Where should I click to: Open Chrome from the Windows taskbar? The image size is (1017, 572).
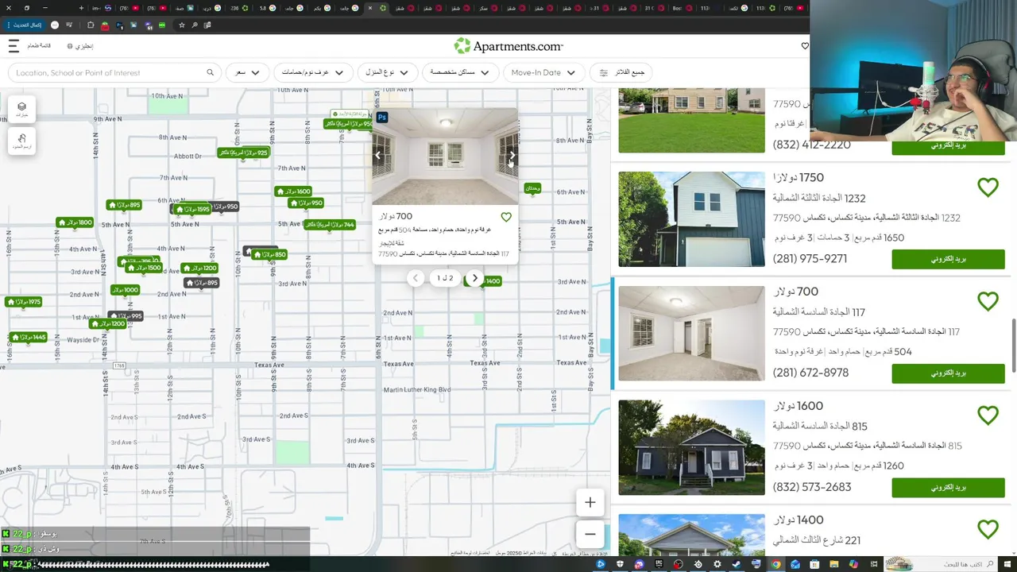click(776, 564)
